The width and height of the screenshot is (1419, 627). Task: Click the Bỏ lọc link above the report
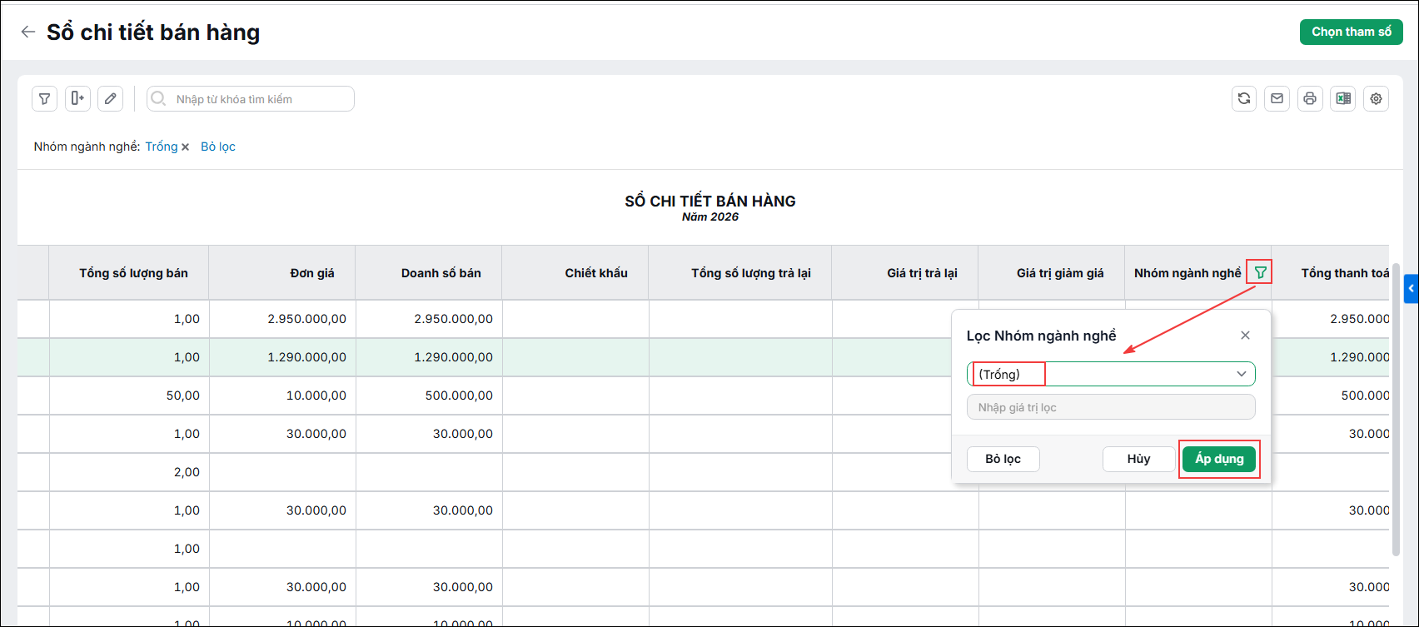tap(218, 147)
